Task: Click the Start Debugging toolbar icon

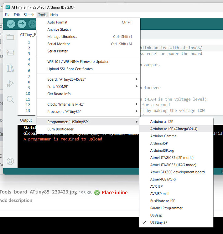Action: pos(32,24)
